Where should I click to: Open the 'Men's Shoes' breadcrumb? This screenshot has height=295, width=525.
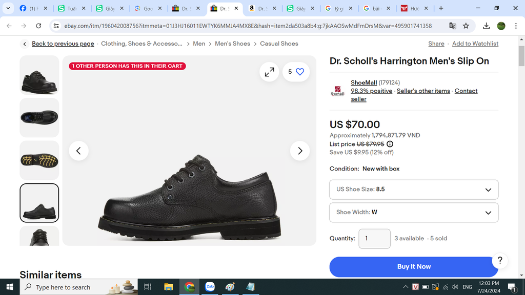point(232,44)
